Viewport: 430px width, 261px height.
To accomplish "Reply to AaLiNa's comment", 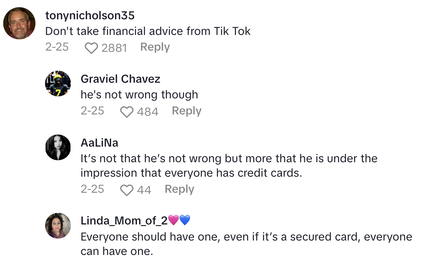I will click(x=179, y=189).
